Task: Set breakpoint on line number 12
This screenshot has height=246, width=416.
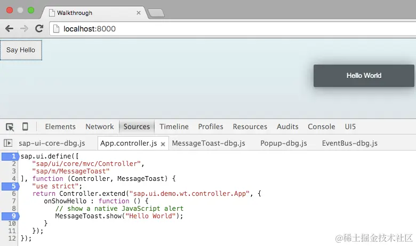Action: 12,239
